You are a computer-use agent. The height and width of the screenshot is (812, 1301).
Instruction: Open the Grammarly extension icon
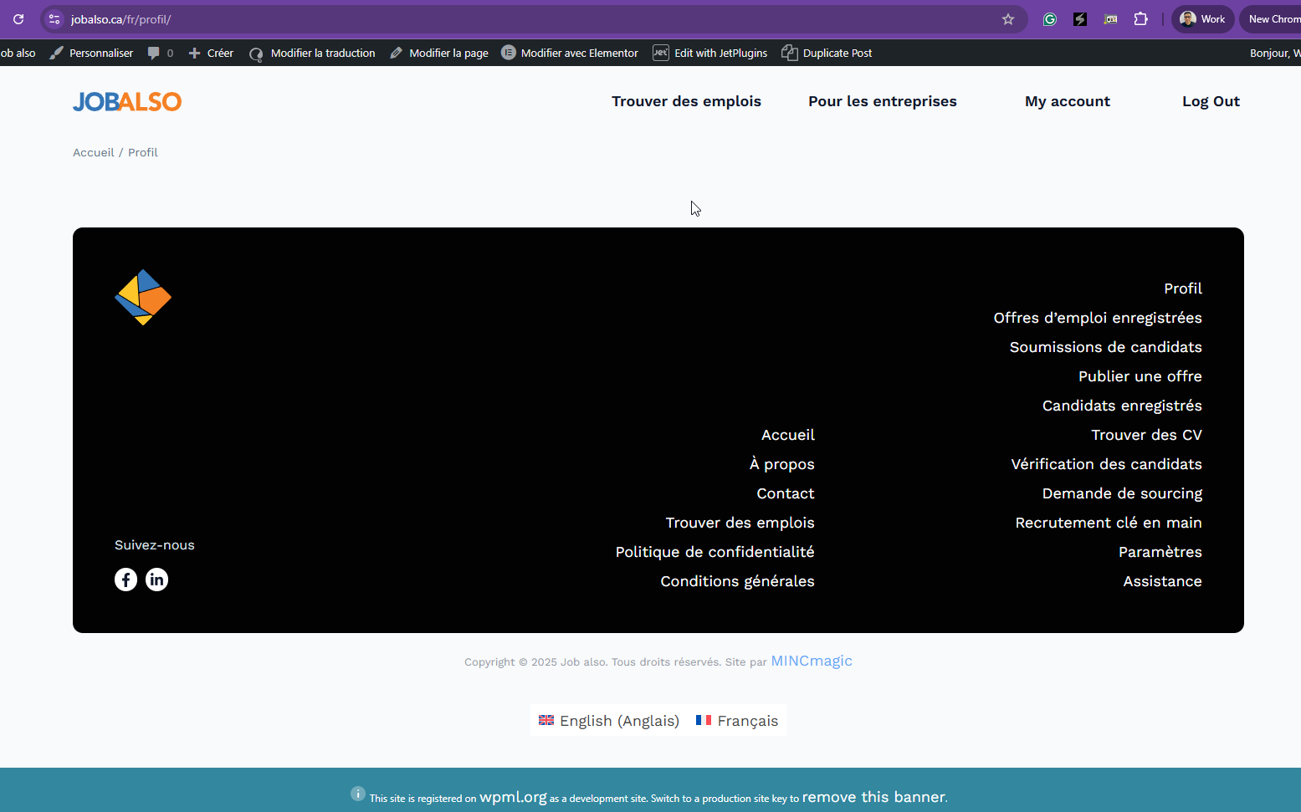[x=1050, y=19]
